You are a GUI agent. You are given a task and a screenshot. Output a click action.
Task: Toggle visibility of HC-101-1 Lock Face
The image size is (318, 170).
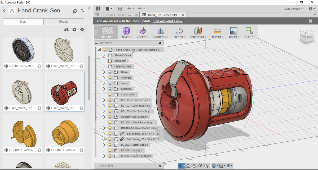pos(110,100)
